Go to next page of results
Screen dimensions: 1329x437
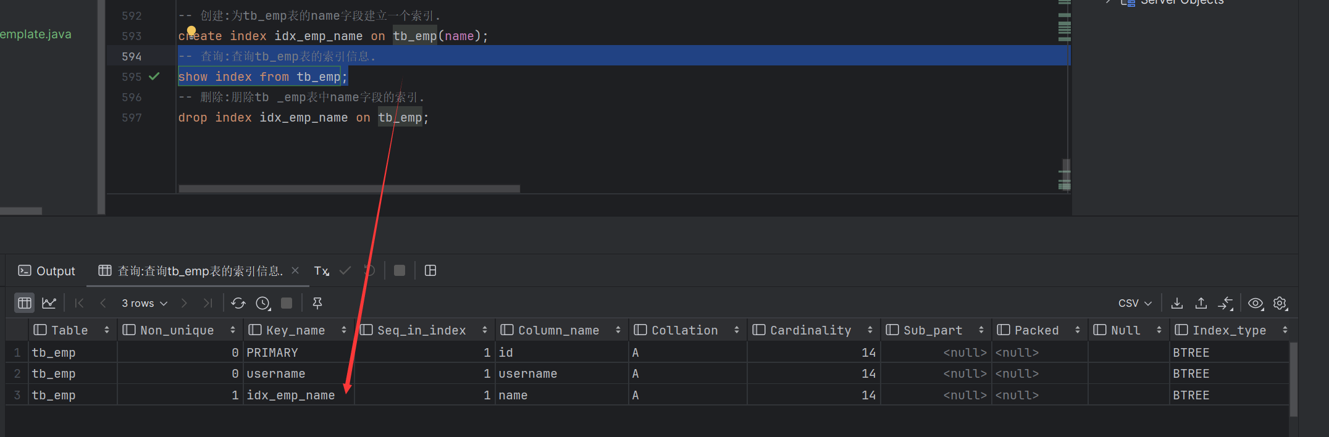(184, 303)
